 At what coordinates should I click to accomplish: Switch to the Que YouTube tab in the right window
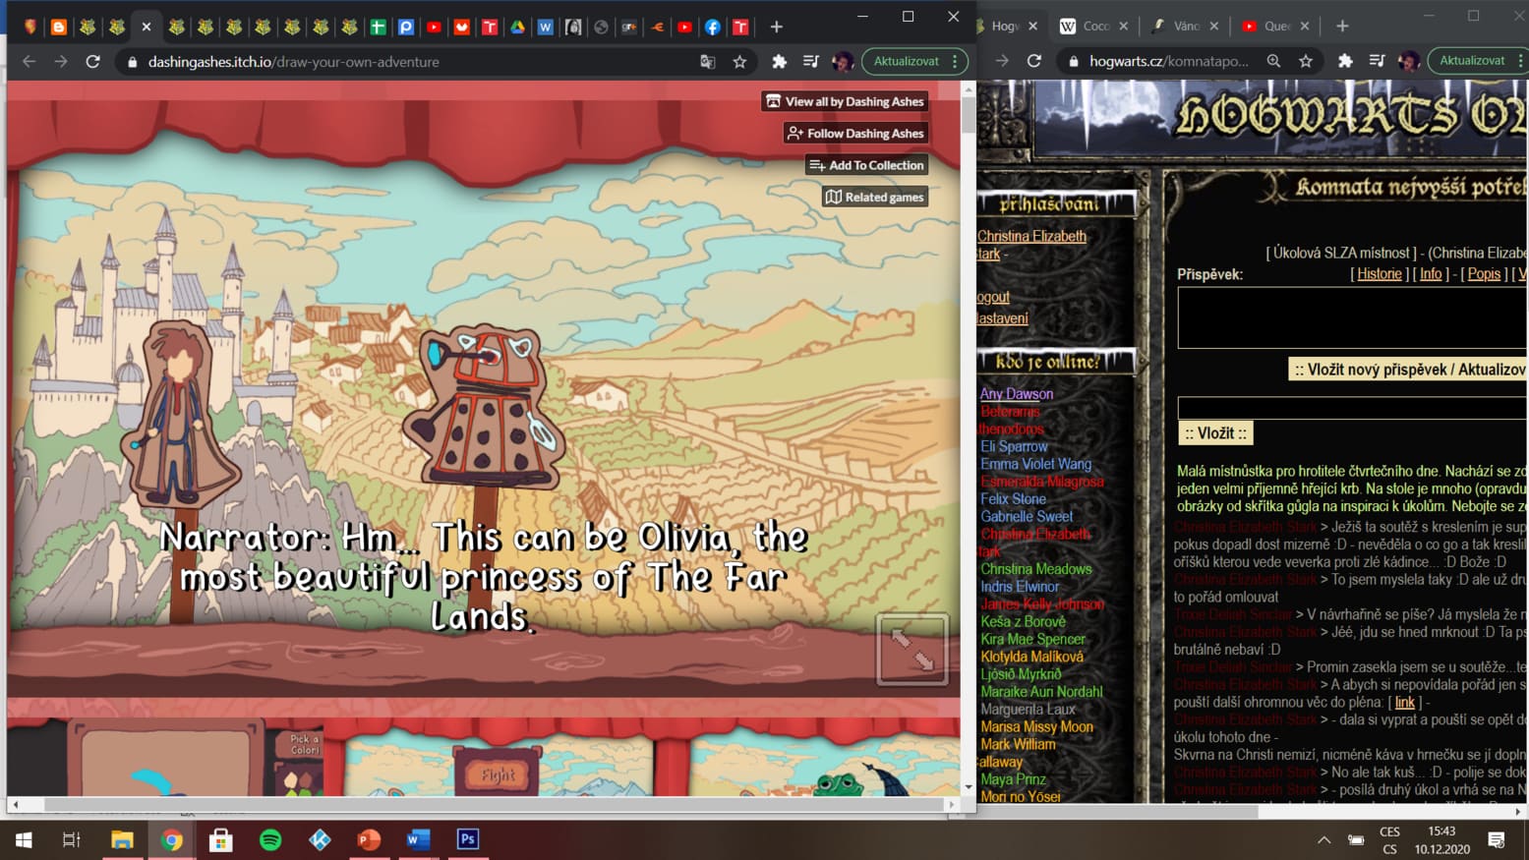tap(1274, 26)
